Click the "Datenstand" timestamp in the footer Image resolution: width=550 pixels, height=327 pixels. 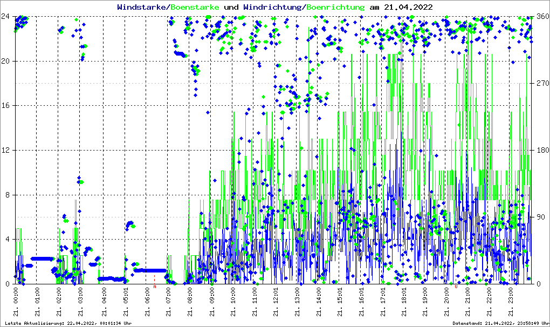point(501,323)
